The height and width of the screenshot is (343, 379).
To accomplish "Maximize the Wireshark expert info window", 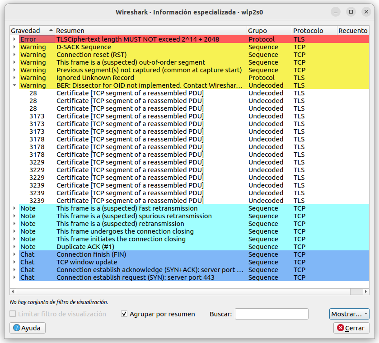I will click(x=351, y=12).
